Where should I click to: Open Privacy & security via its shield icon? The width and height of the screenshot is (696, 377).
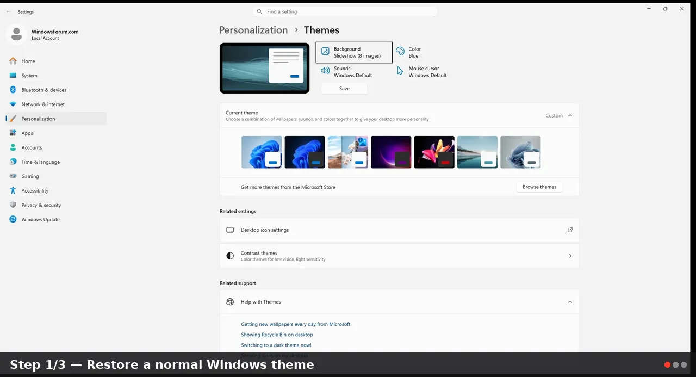13,205
